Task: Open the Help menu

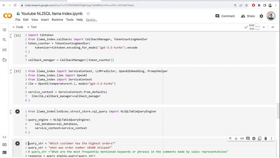Action: click(80, 20)
